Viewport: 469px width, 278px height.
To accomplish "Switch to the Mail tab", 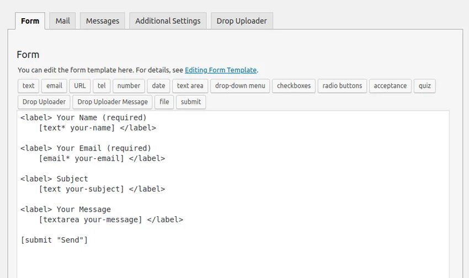I will 62,21.
